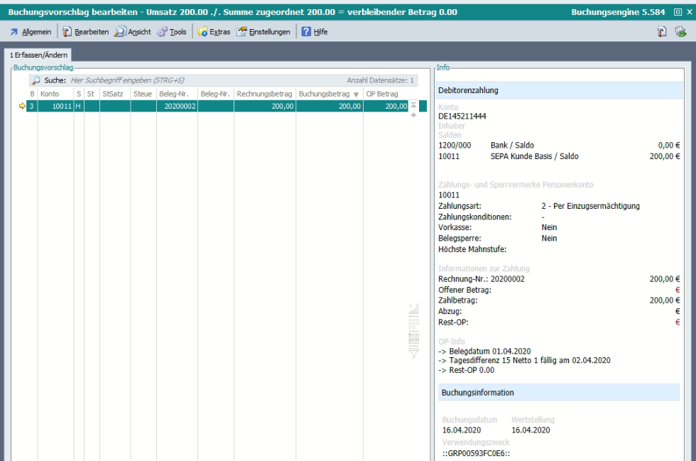Click the chart icon beside the grid

[x=414, y=309]
